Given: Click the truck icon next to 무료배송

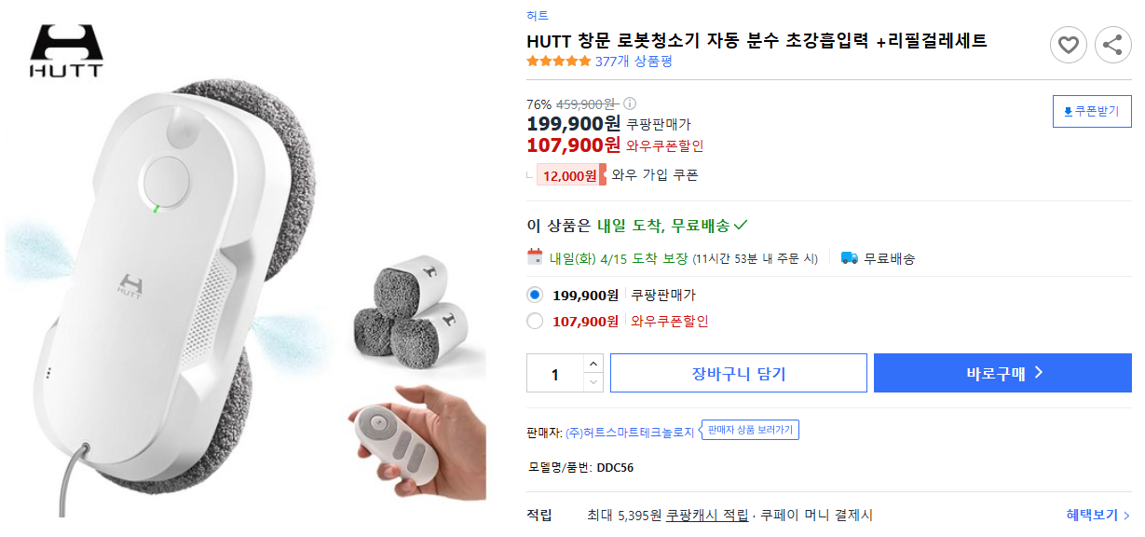Looking at the screenshot, I should click(x=849, y=258).
